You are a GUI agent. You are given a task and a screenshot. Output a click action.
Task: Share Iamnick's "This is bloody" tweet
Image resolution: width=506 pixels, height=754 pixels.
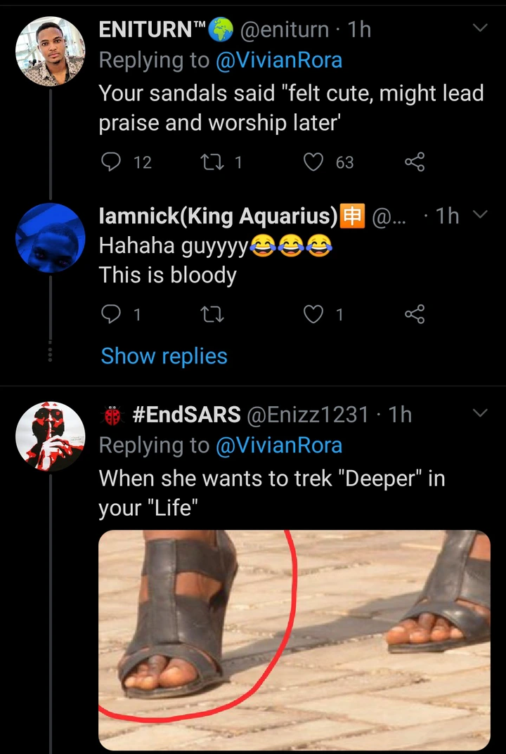click(x=415, y=315)
